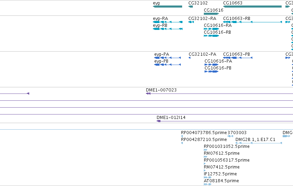Select transcript eyg-RB

click(168, 29)
